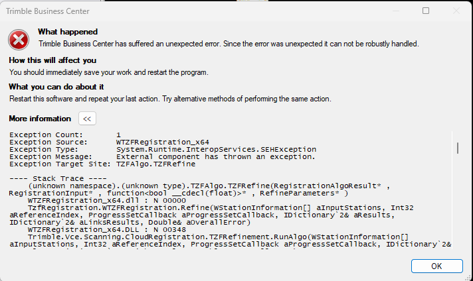Click the Trimble Business Center title bar
The image size is (473, 281).
pyautogui.click(x=199, y=11)
